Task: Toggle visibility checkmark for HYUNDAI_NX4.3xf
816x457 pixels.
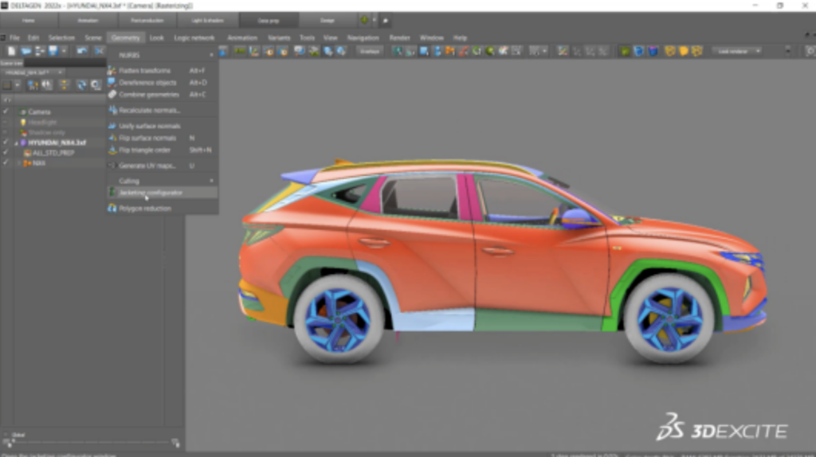Action: tap(6, 143)
